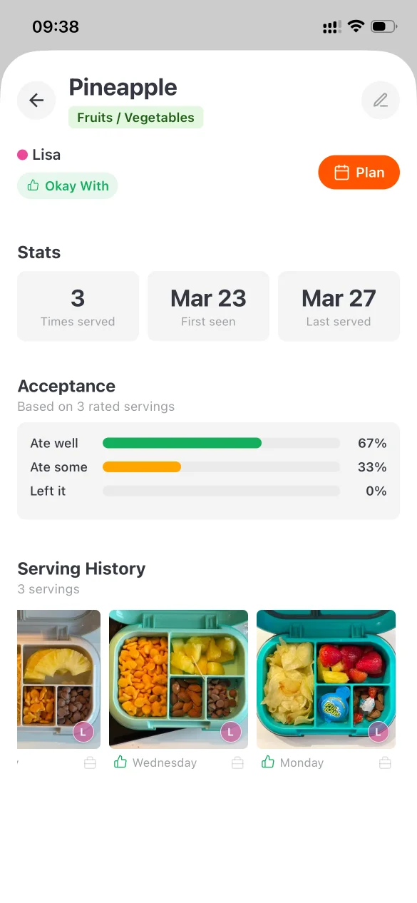Toggle the Okay With preference badge
Screen dimensions: 417x903
click(67, 185)
